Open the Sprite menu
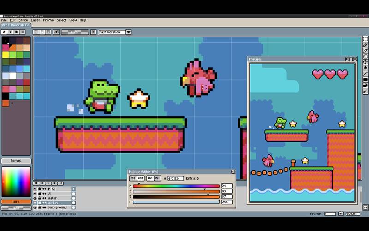Image resolution: width=369 pixels, height=231 pixels. 23,20
